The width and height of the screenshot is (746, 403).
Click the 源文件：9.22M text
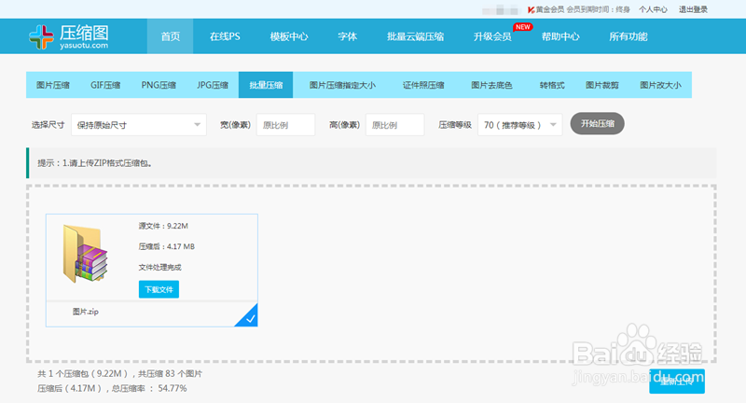click(x=163, y=226)
